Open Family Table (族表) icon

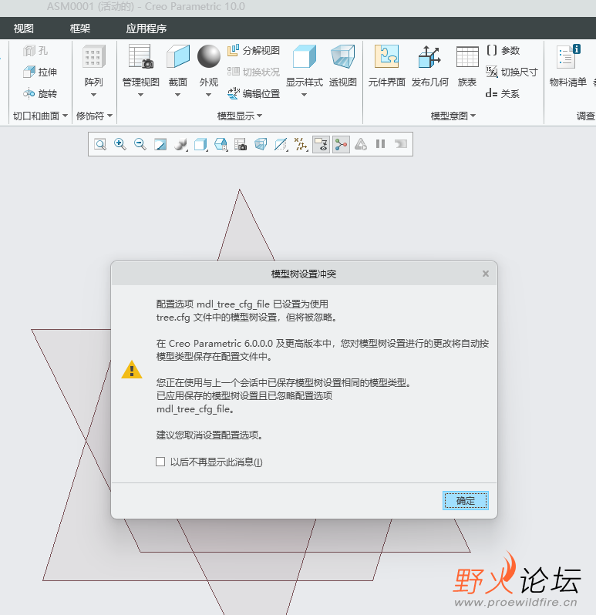(467, 56)
